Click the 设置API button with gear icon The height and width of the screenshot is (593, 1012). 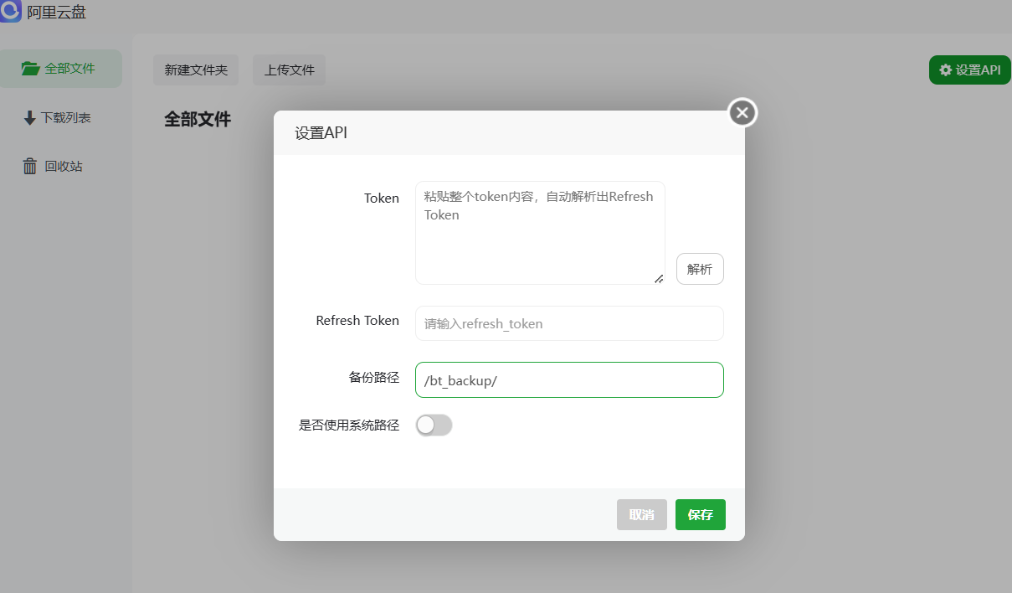(969, 70)
